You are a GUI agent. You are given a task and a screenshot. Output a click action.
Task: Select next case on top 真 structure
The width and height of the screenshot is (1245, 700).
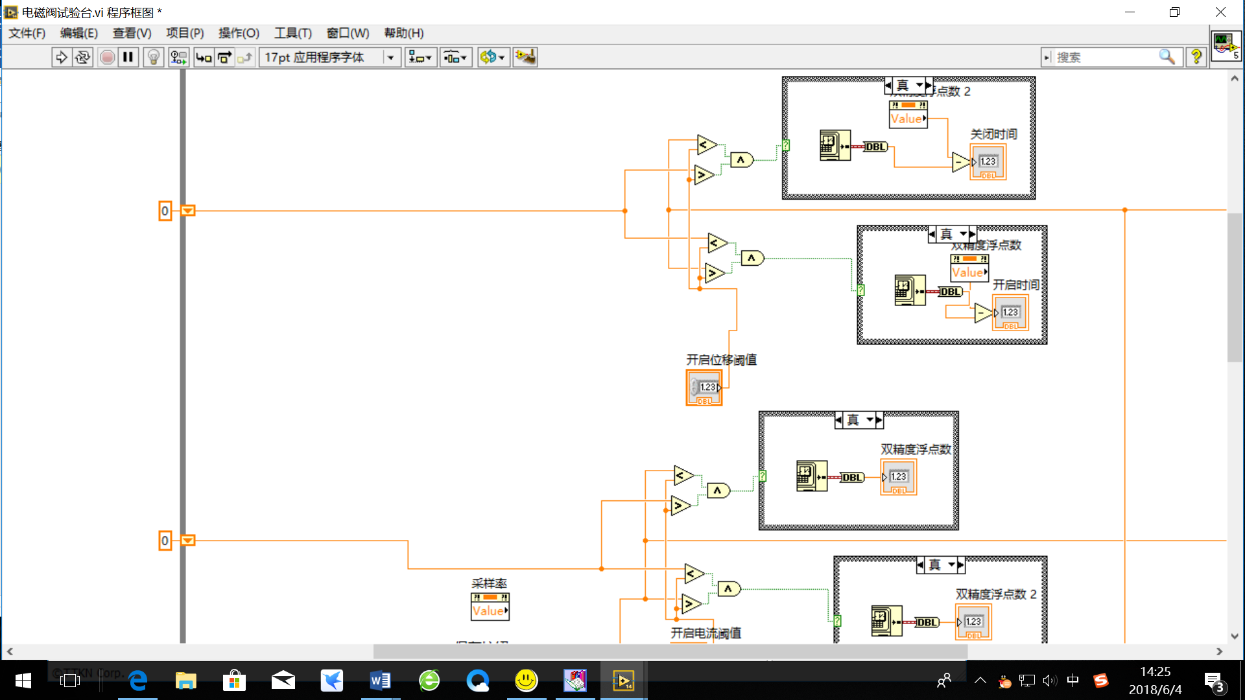[x=929, y=86]
